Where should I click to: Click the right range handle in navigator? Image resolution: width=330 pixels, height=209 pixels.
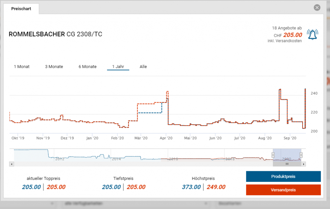coord(301,155)
